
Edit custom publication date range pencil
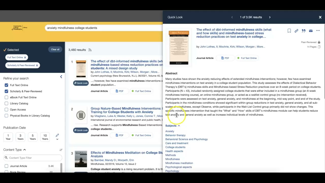point(57,135)
